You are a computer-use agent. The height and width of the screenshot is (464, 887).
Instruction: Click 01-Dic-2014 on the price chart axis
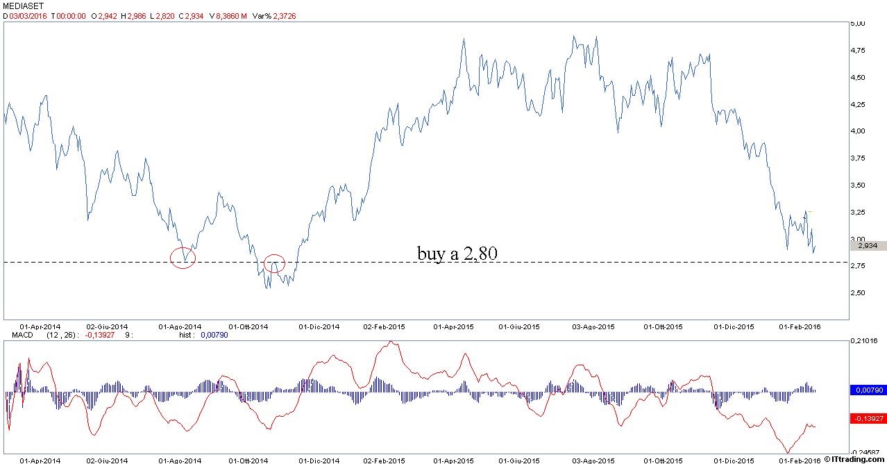(x=319, y=326)
